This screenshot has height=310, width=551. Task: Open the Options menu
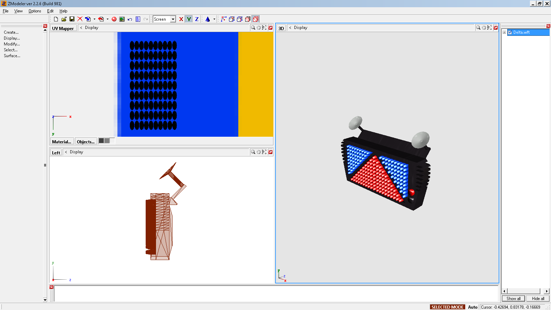pos(35,11)
